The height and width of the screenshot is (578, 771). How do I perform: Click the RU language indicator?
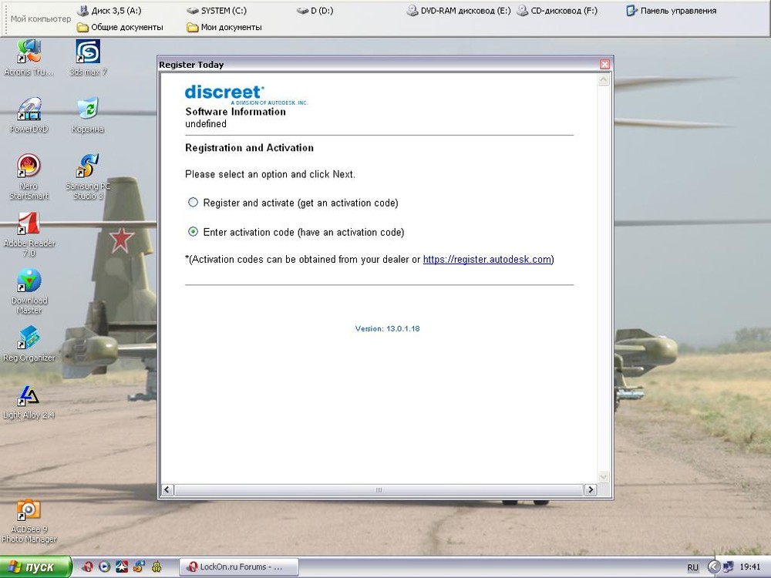tap(693, 567)
